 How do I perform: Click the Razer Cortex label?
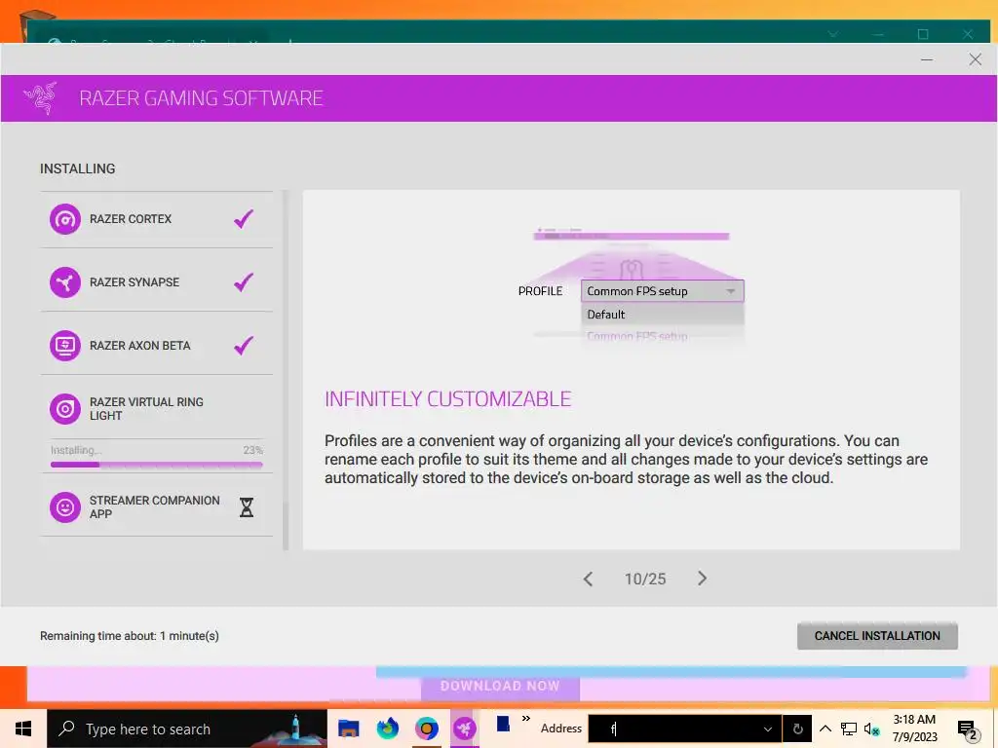pyautogui.click(x=131, y=219)
